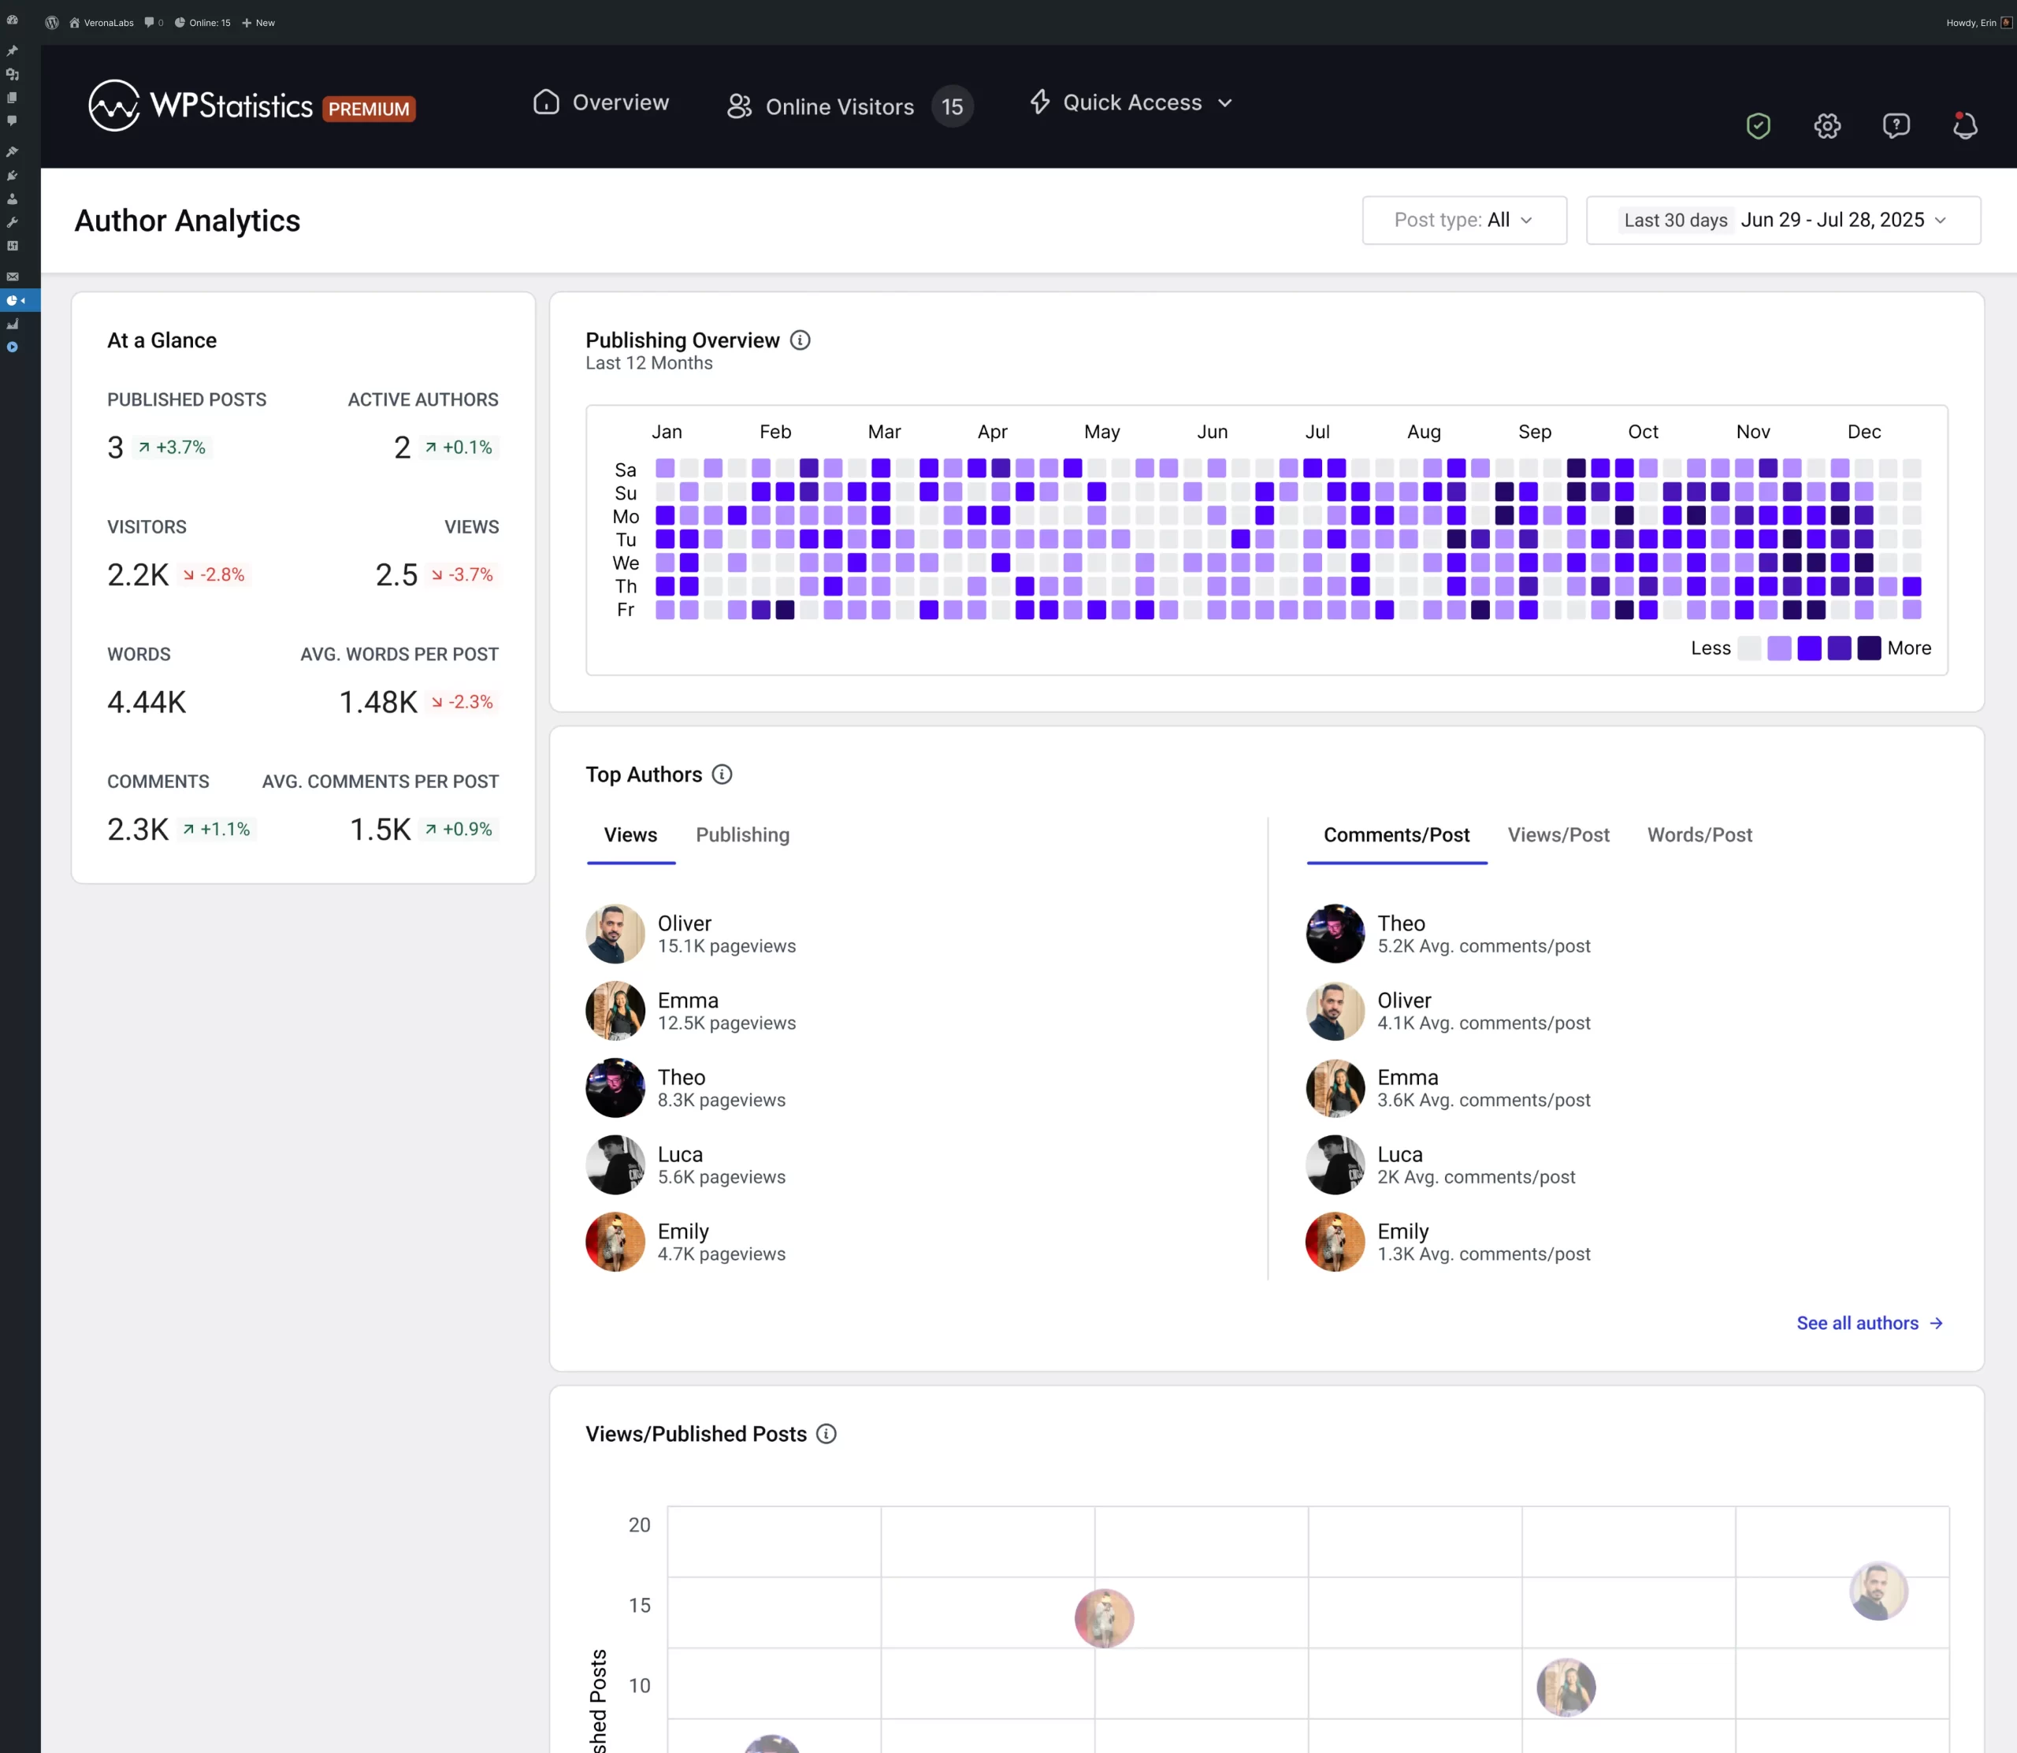The width and height of the screenshot is (2017, 1753).
Task: Open the New content menu in admin bar
Action: pos(258,23)
